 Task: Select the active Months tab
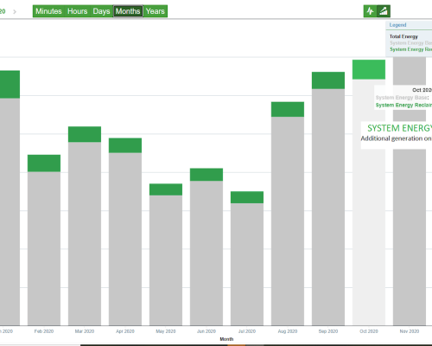point(128,11)
